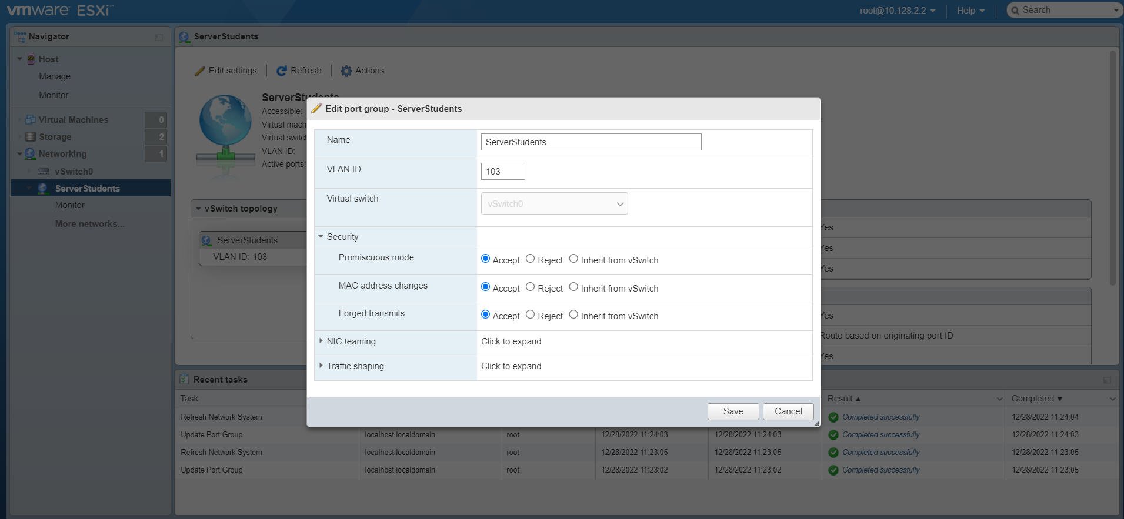This screenshot has height=519, width=1124.
Task: Click the VLAN ID input field
Action: (x=503, y=172)
